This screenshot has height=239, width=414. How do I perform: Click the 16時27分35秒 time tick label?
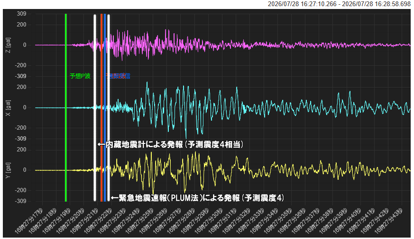pyautogui.click(x=277, y=221)
